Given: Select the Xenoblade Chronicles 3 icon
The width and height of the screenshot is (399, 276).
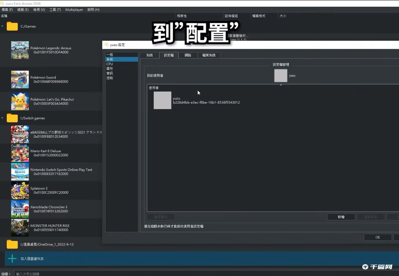Looking at the screenshot, I should pos(20,209).
